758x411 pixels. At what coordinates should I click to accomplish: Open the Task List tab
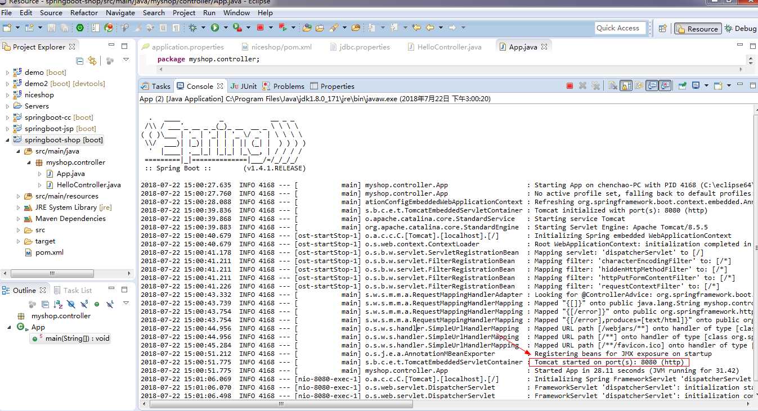[73, 290]
